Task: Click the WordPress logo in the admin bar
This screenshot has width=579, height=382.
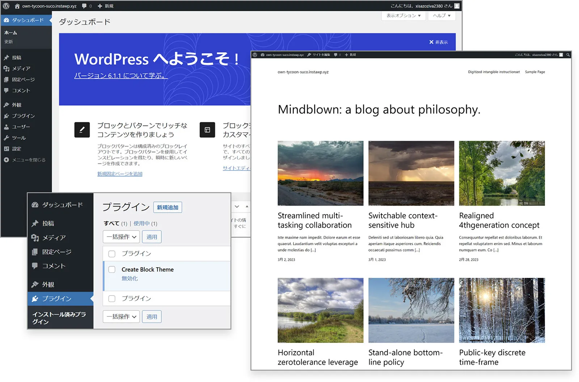Action: 6,5
